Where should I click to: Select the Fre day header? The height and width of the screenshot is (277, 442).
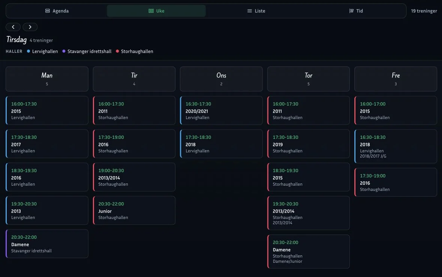[x=396, y=79]
